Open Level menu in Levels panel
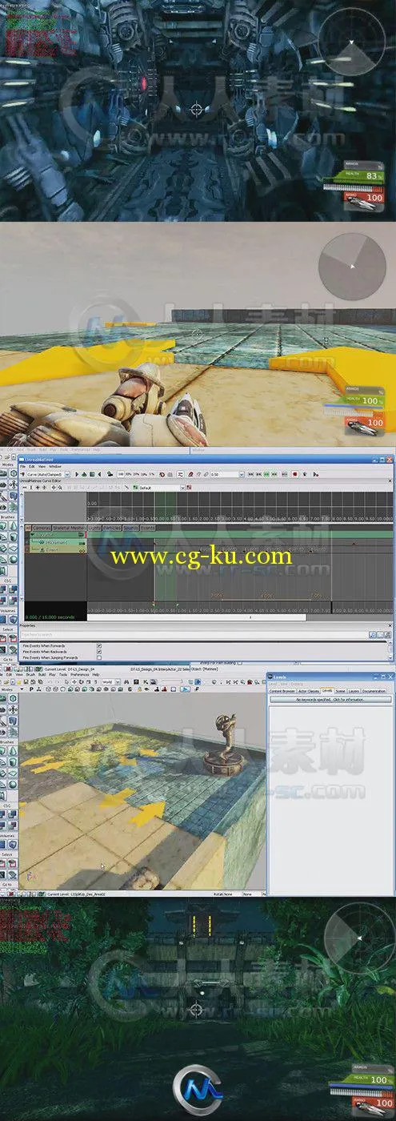396x1121 pixels. pyautogui.click(x=272, y=683)
